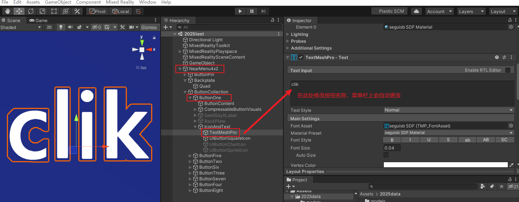Open Gizmos dropdown

(149, 27)
